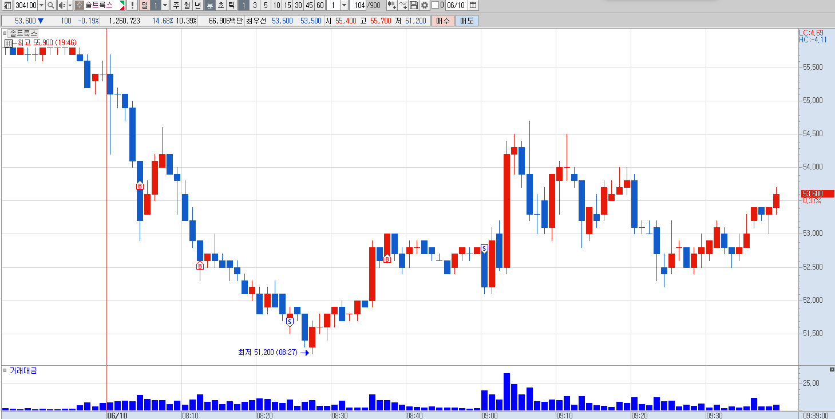Click the date field showing 06/10
This screenshot has width=835, height=419.
(x=456, y=5)
